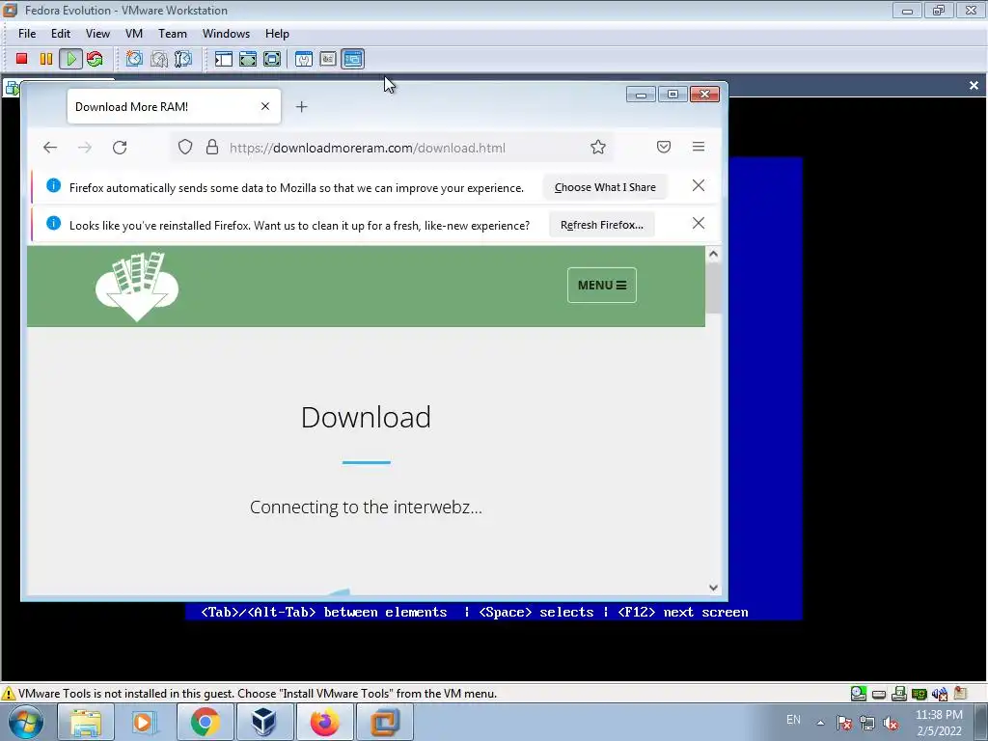Click the muted volume tray icon
This screenshot has height=741, width=988.
891,723
